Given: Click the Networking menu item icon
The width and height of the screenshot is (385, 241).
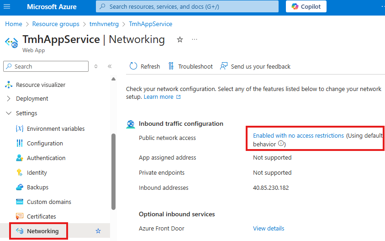Looking at the screenshot, I should tap(20, 230).
